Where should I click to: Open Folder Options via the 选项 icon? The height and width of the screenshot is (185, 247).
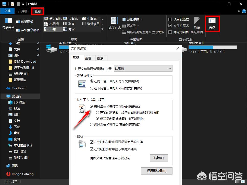click(212, 23)
